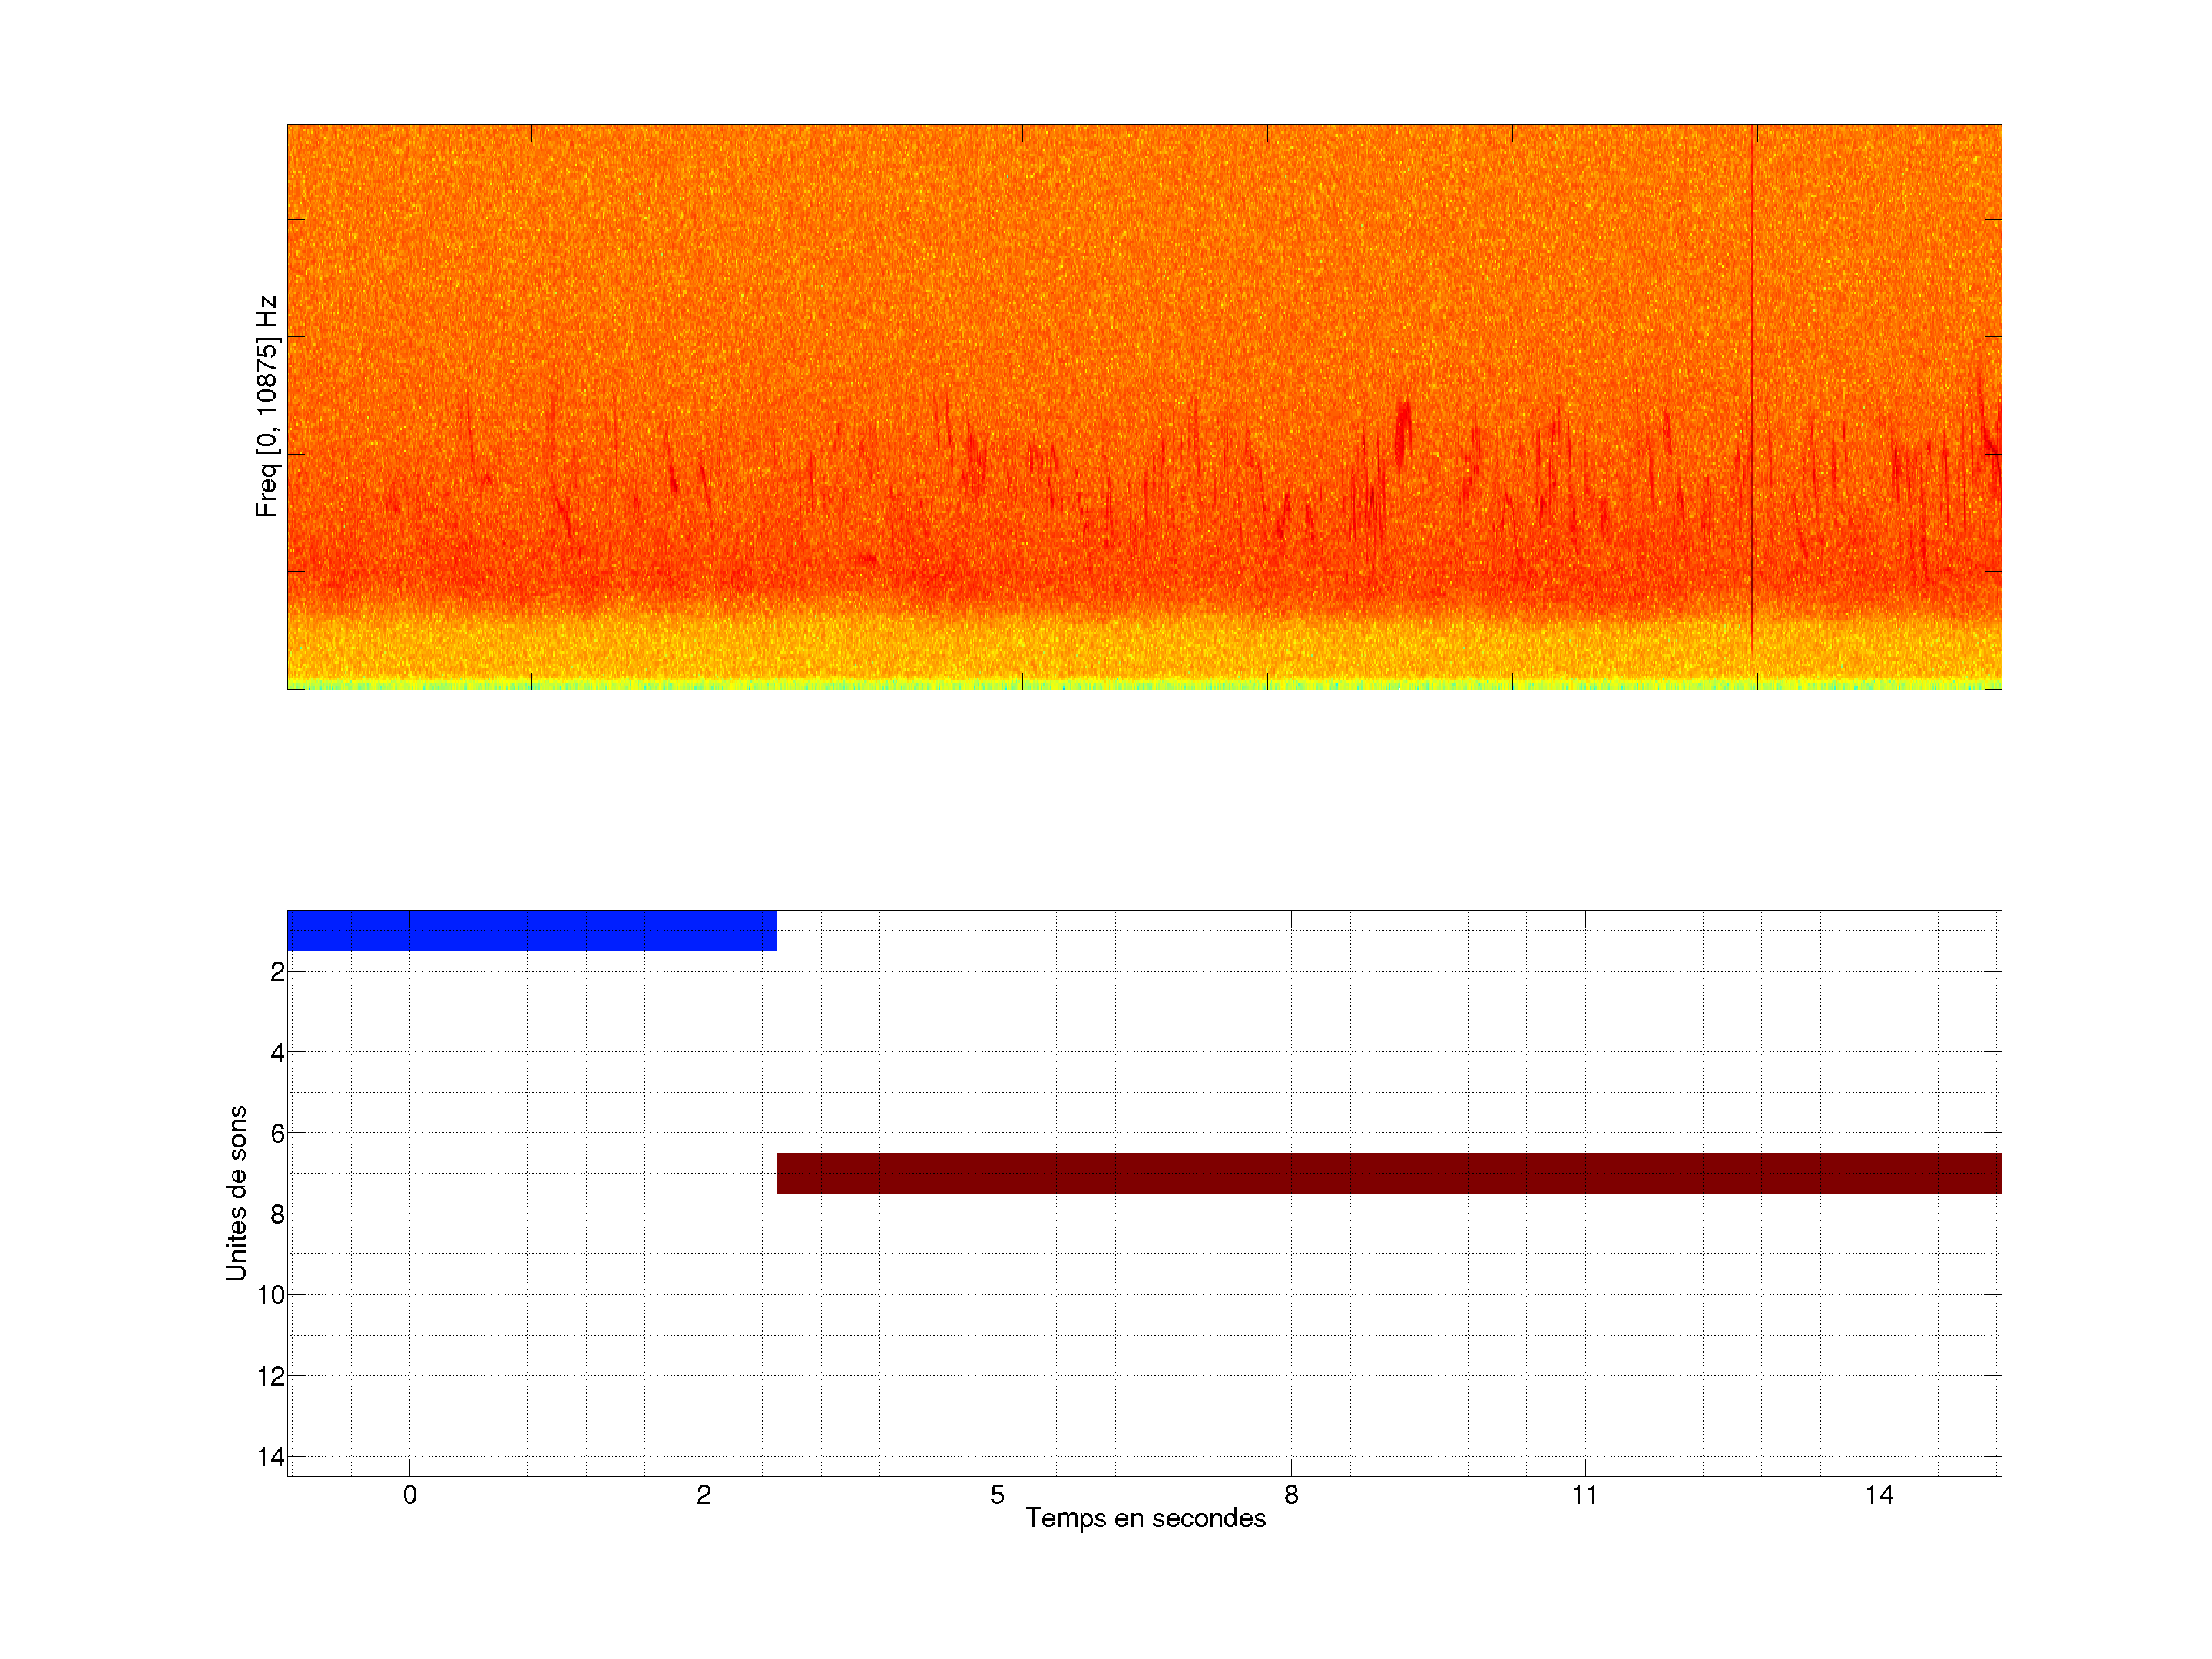Click y-axis tick label 10
Viewport: 2212px width, 1659px height.
pos(271,1296)
